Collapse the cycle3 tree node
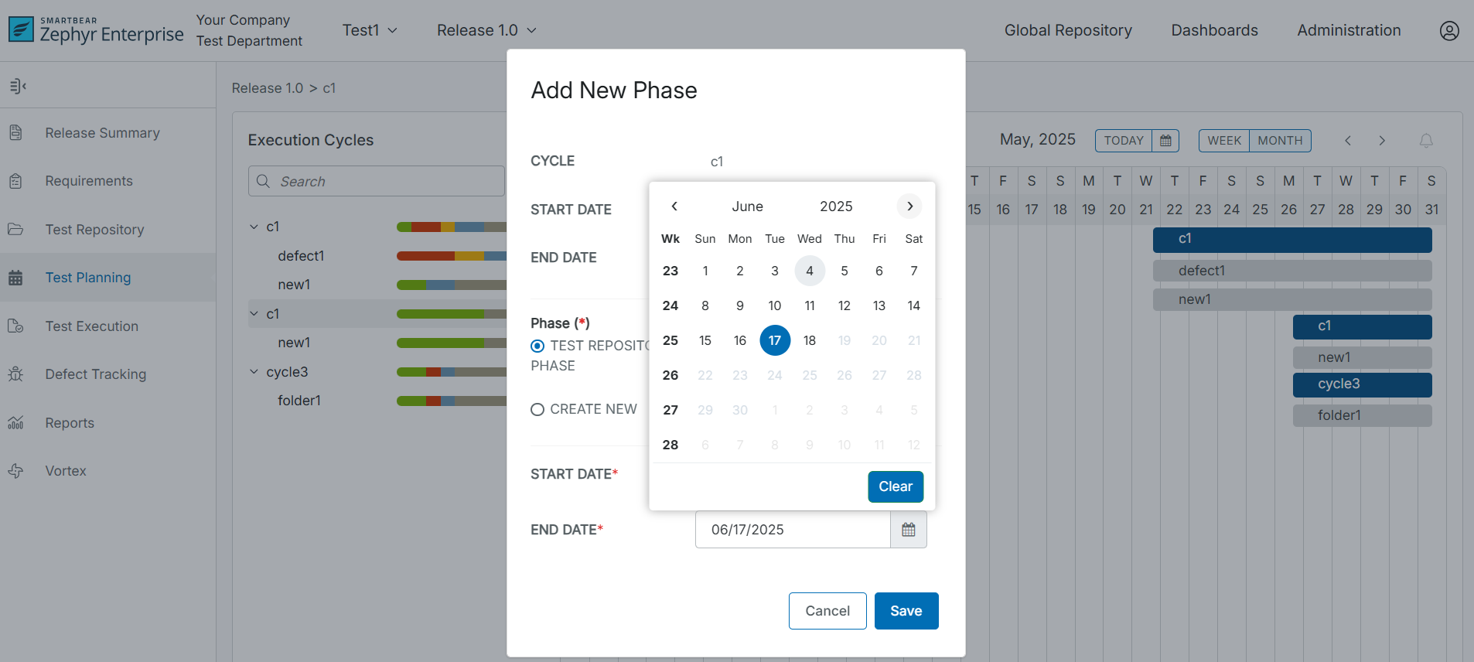Image resolution: width=1474 pixels, height=662 pixels. pos(254,372)
